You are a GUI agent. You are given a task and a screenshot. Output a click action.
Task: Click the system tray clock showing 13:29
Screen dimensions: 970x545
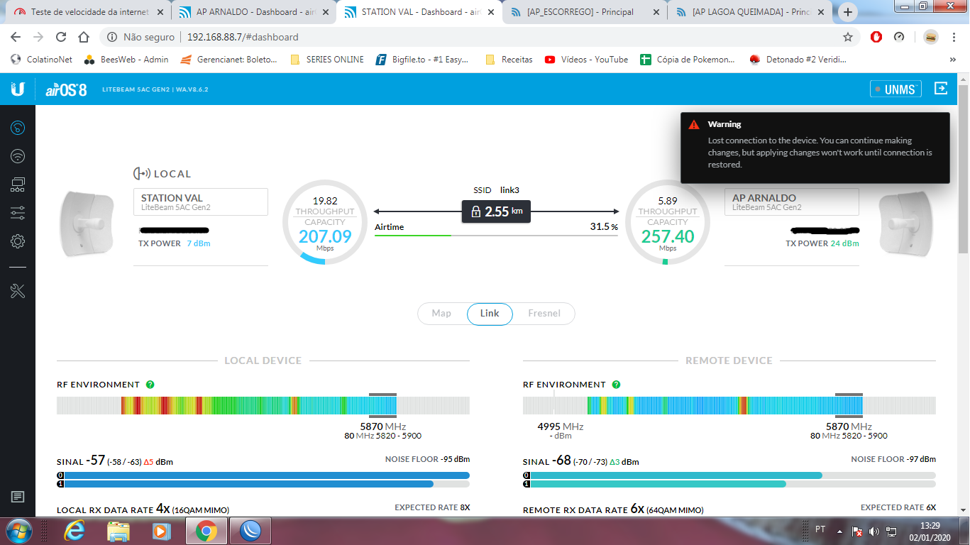(928, 525)
